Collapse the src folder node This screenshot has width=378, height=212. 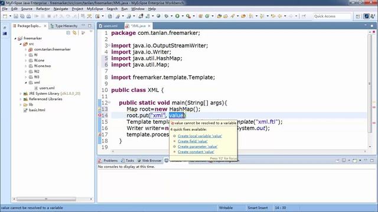click(x=21, y=44)
